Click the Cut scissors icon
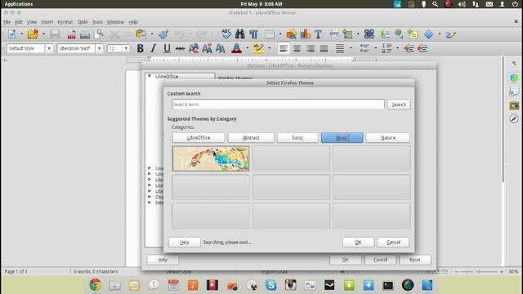The height and width of the screenshot is (294, 523). pos(114,34)
